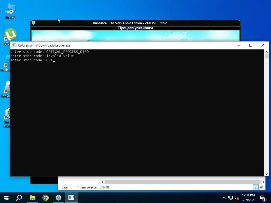Minimize the bsoder.exe console window
This screenshot has width=271, height=203.
pyautogui.click(x=239, y=45)
